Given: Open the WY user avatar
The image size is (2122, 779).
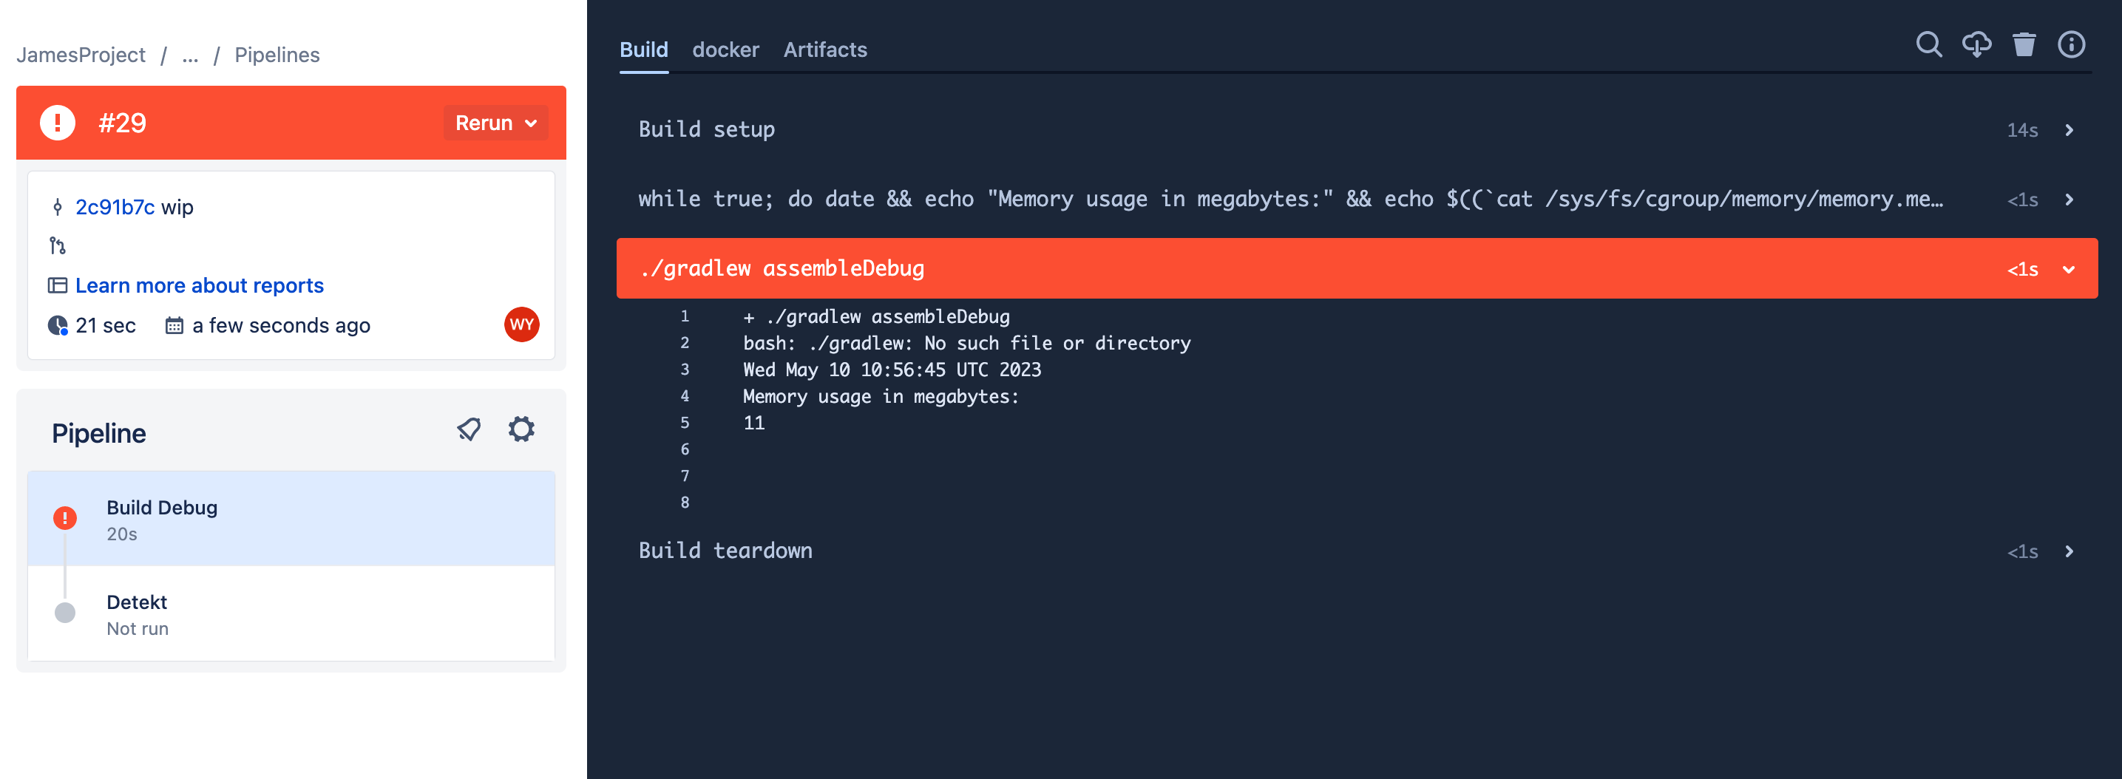Looking at the screenshot, I should (521, 325).
